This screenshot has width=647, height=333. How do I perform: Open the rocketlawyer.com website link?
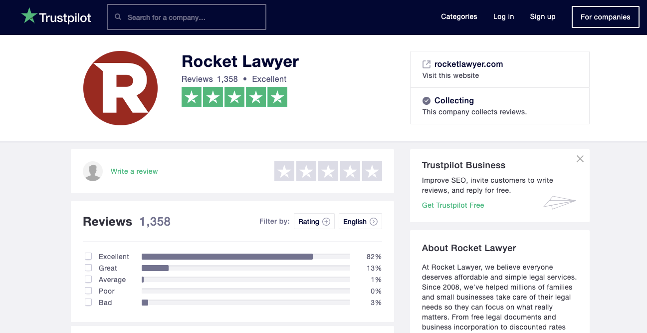click(469, 64)
